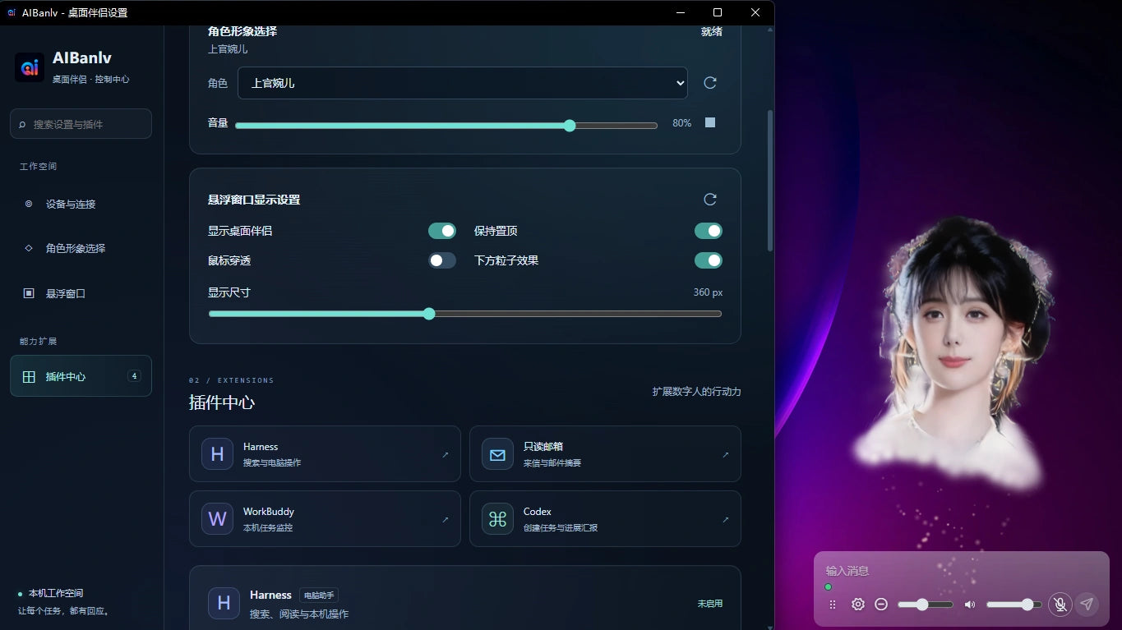Select 悬浮窗口 in the sidebar
1122x630 pixels.
point(81,293)
